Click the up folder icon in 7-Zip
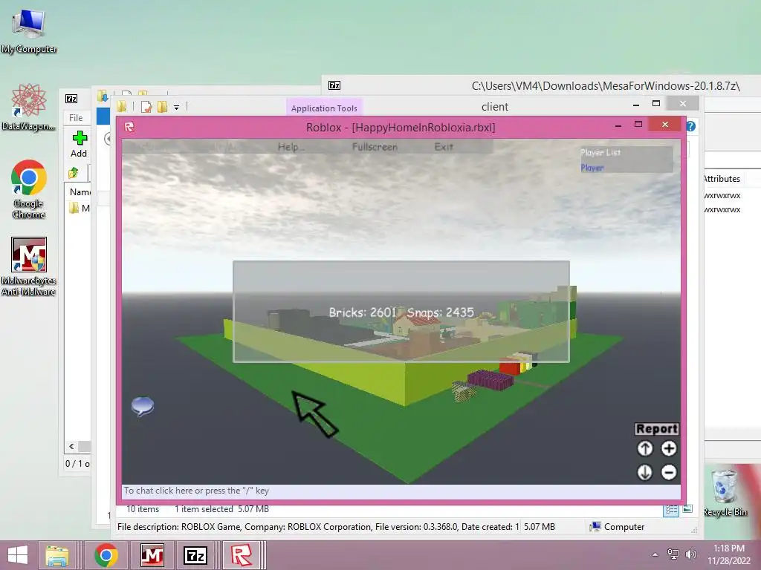 74,172
